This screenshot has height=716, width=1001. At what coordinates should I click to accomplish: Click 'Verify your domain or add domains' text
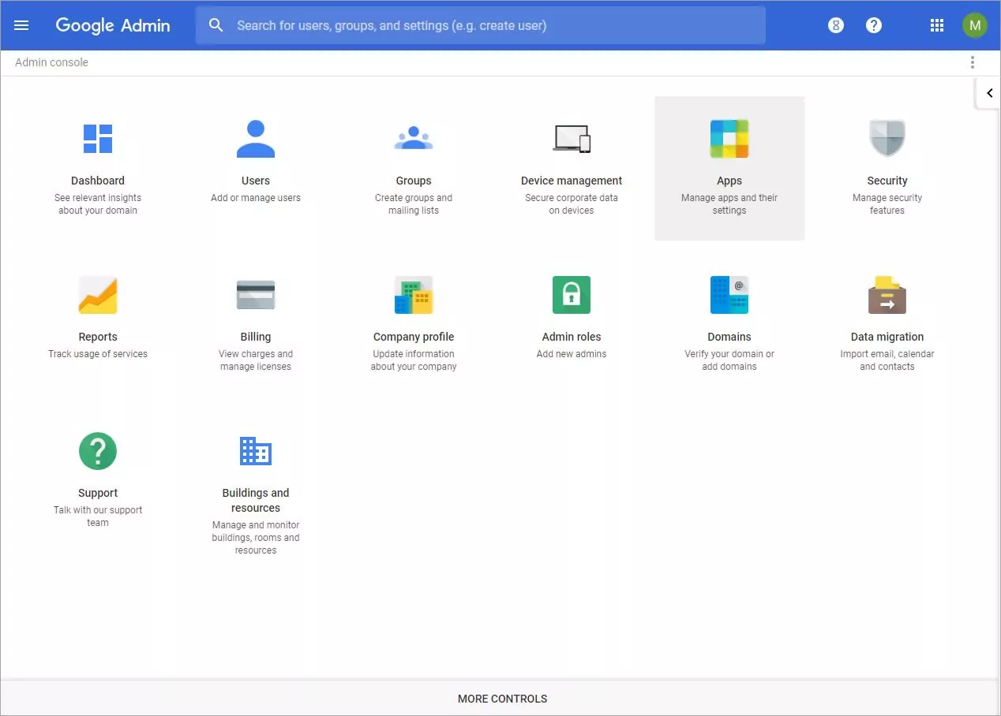coord(729,360)
